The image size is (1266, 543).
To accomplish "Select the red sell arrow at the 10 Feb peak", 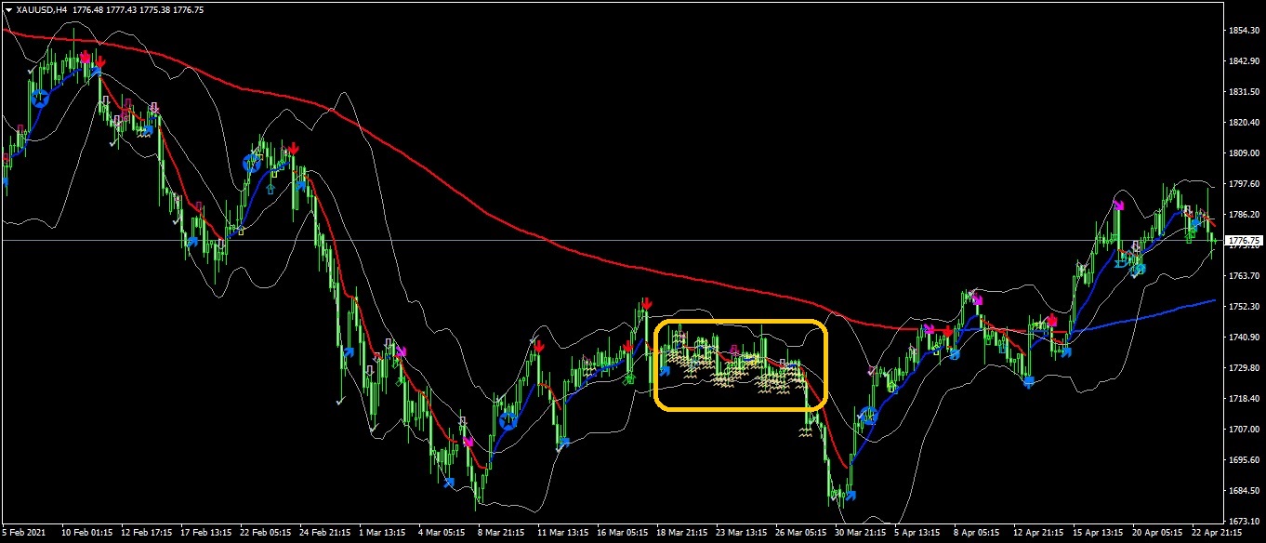I will click(x=99, y=62).
